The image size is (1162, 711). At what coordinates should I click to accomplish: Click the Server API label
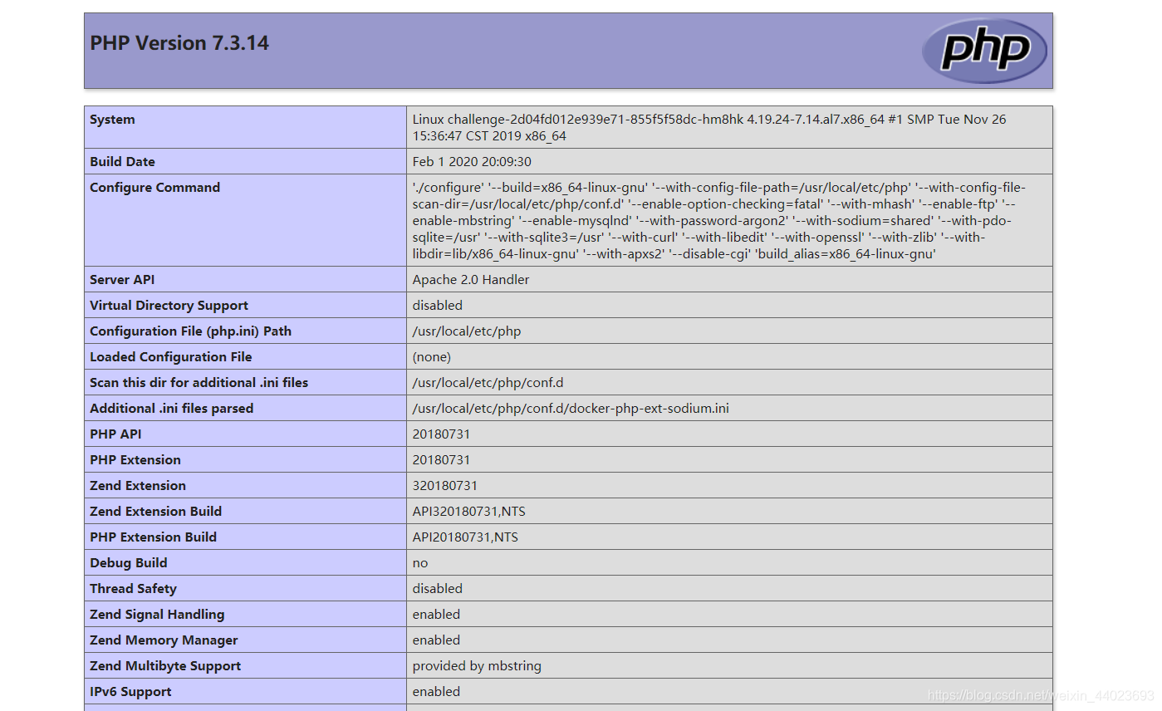point(122,280)
